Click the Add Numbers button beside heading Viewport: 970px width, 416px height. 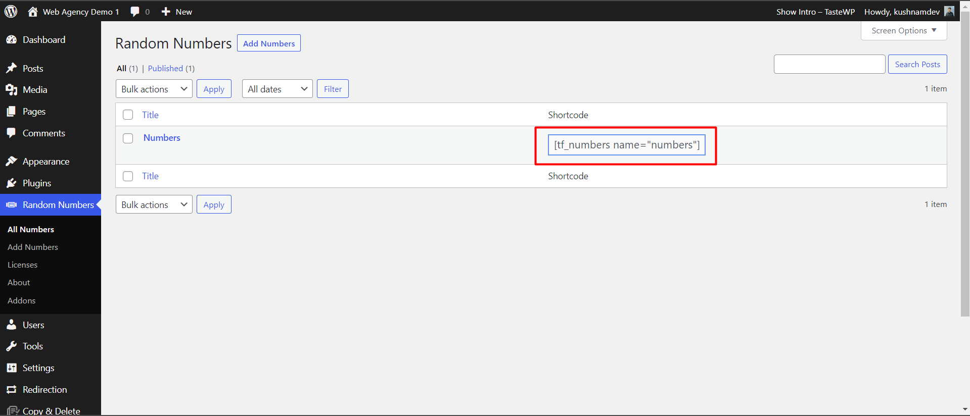click(269, 43)
